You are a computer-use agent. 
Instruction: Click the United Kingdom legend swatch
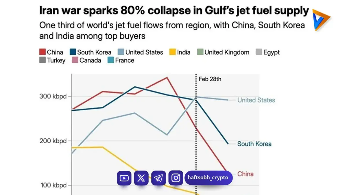[200, 52]
